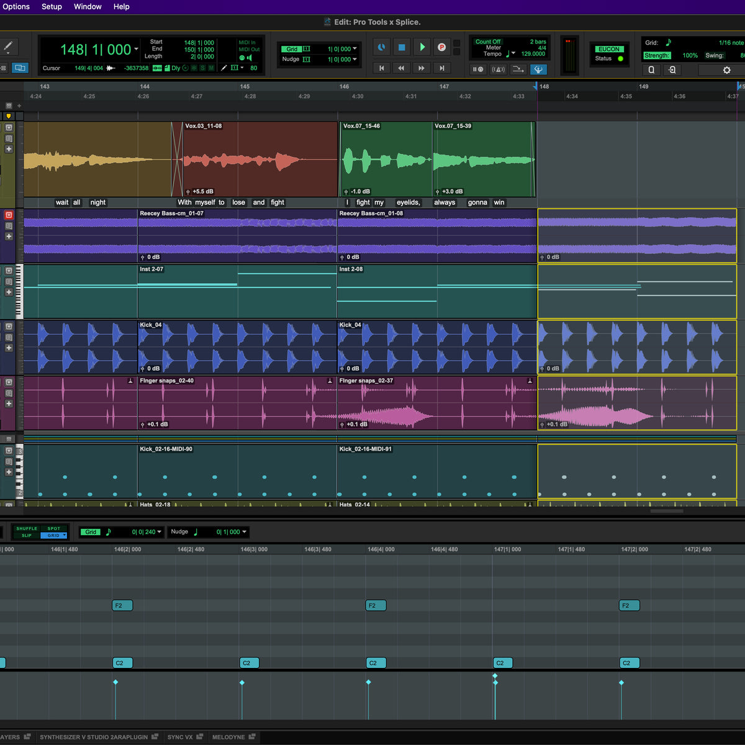Toggle the Swing quantize option
This screenshot has width=745, height=745.
[714, 55]
